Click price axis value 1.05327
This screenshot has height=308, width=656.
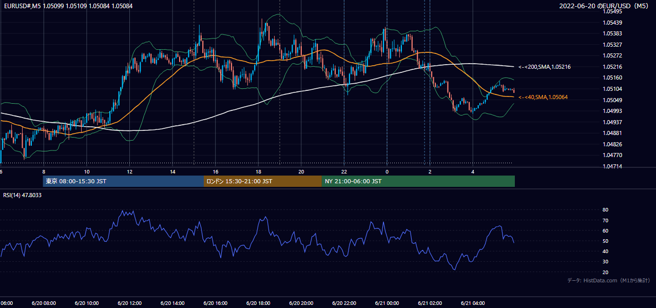612,45
